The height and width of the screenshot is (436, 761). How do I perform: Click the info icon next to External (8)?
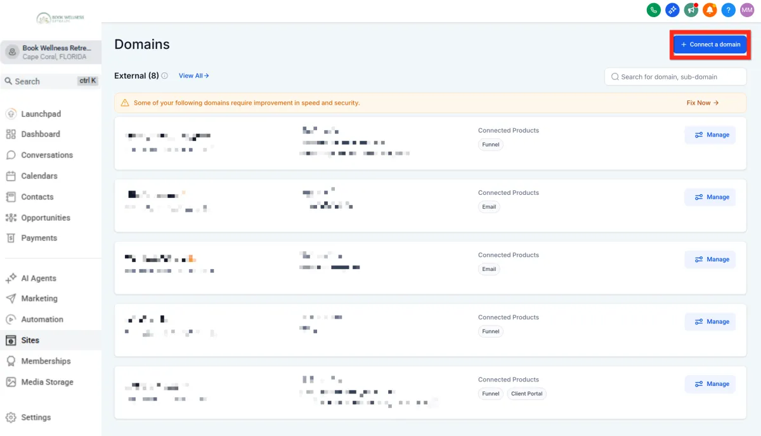(165, 76)
